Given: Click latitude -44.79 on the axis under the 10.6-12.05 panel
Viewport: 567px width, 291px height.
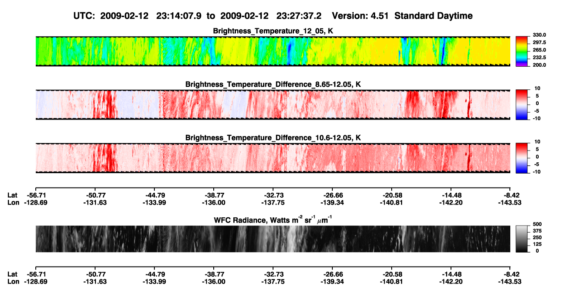Looking at the screenshot, I should (x=154, y=195).
